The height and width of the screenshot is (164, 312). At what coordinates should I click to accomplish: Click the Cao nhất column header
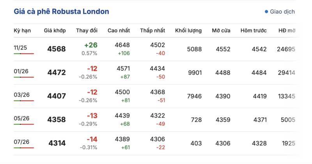119,30
